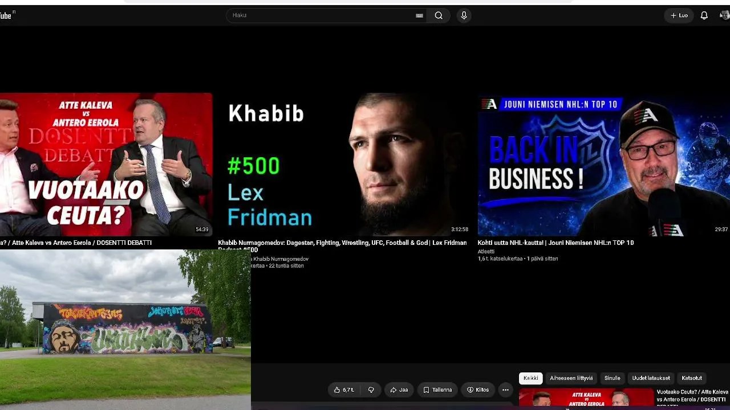Visit the Khabib Nurmagomedov channel name
The width and height of the screenshot is (730, 410).
(x=280, y=259)
